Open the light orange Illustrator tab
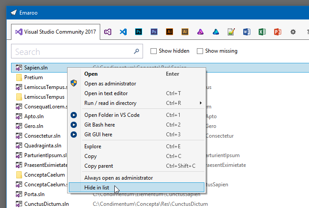Viewport: 309px width, 208px height. point(185,32)
